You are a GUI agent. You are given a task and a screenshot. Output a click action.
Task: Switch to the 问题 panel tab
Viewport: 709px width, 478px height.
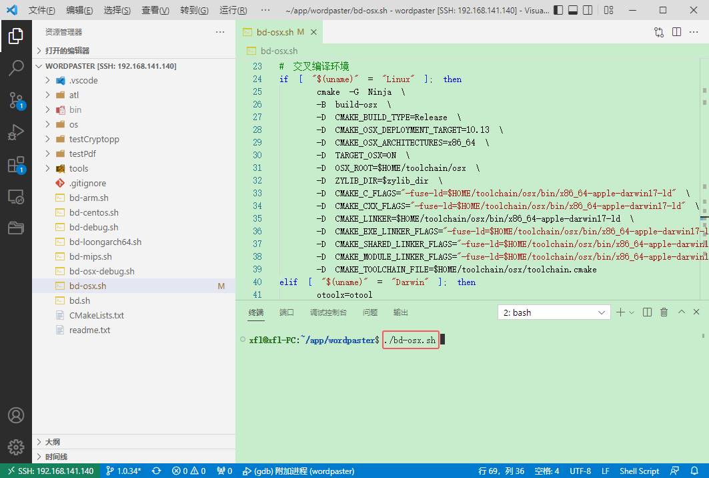(370, 312)
